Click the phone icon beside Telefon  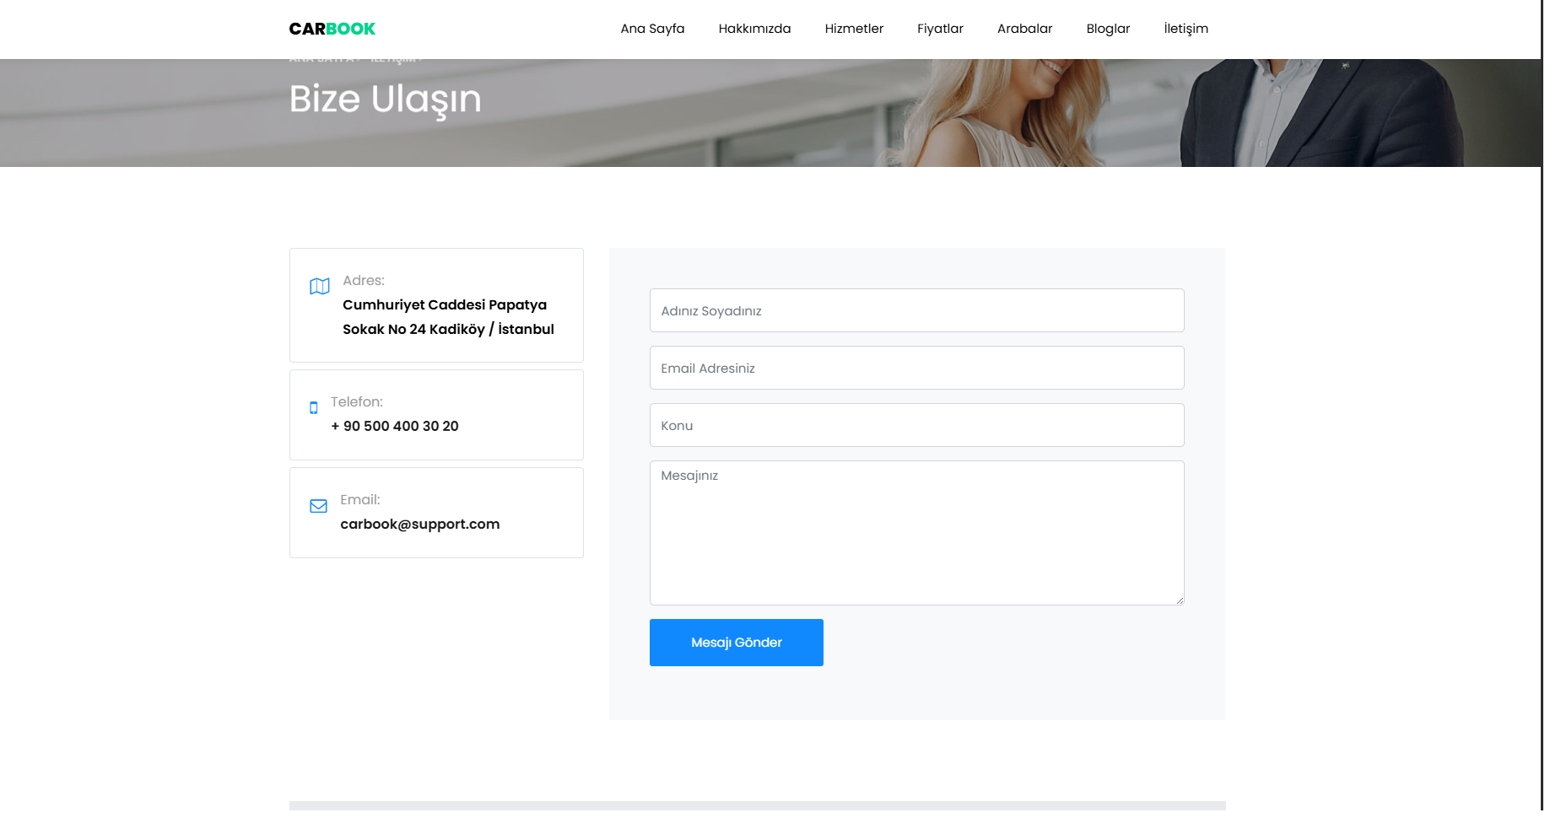pyautogui.click(x=314, y=406)
